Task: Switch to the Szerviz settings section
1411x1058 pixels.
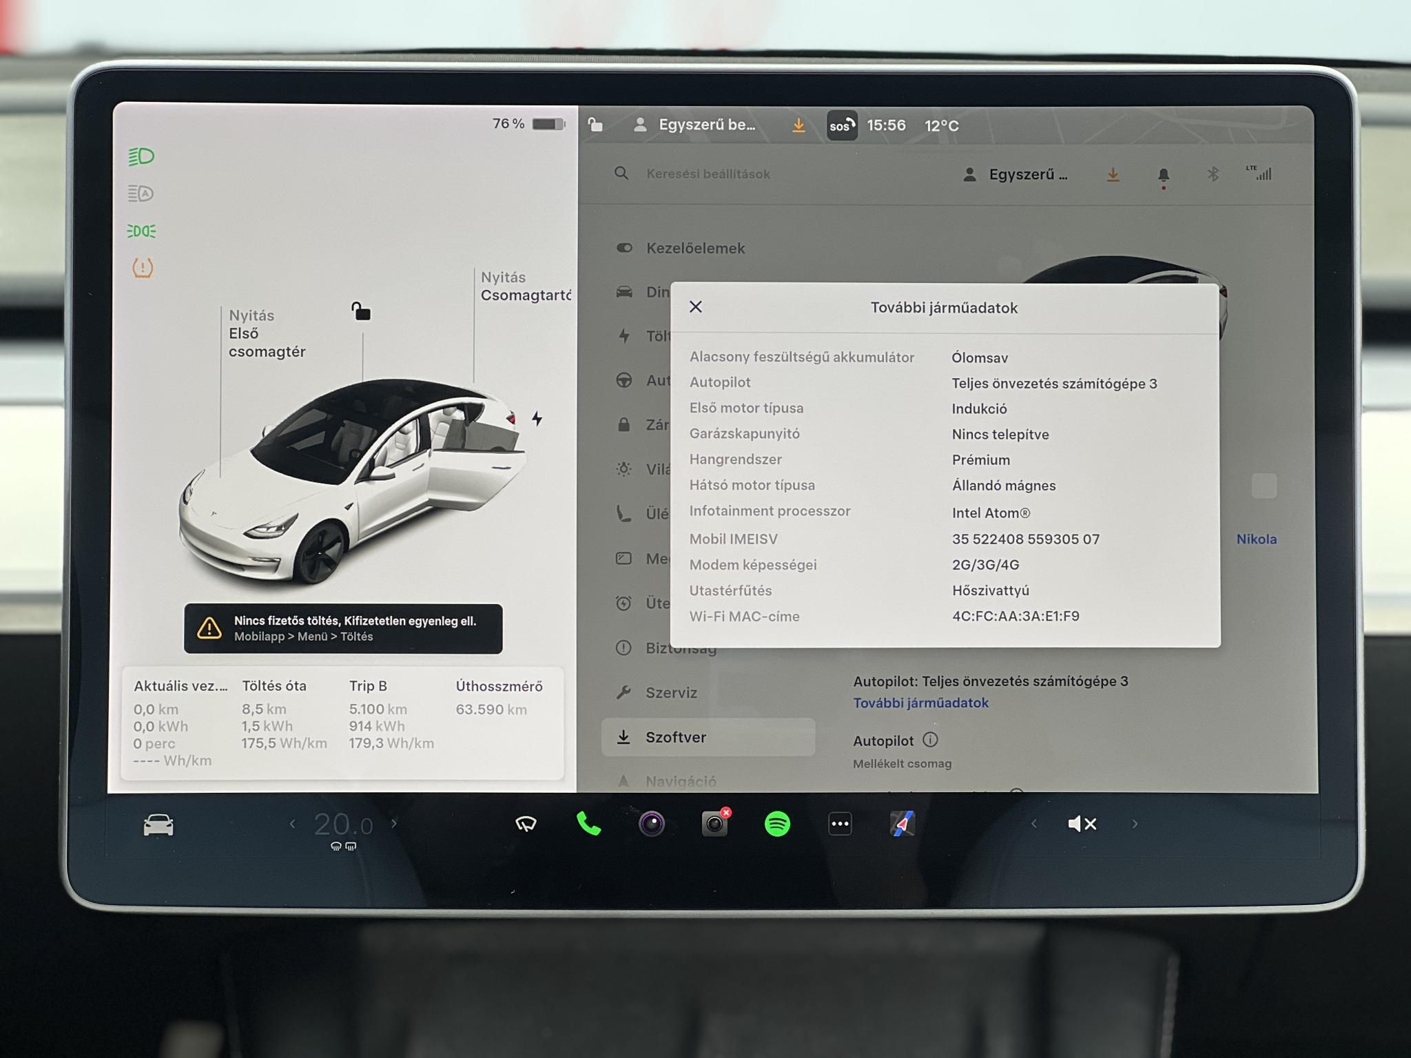Action: 672,693
